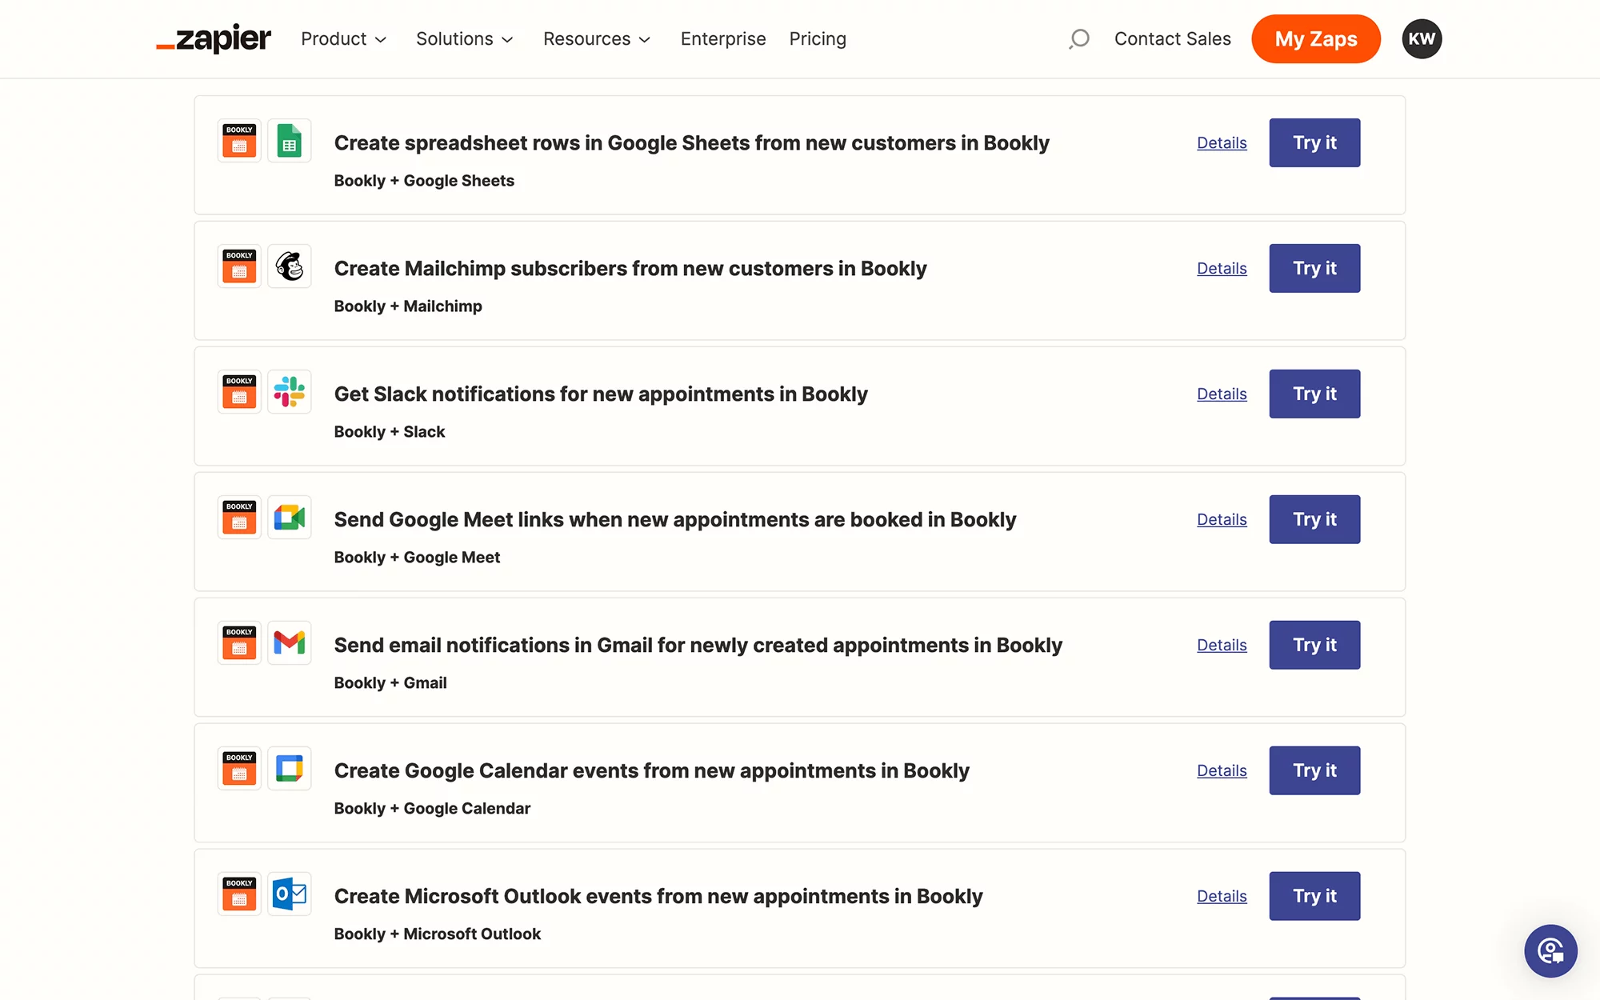Open the KW user avatar

(1422, 38)
